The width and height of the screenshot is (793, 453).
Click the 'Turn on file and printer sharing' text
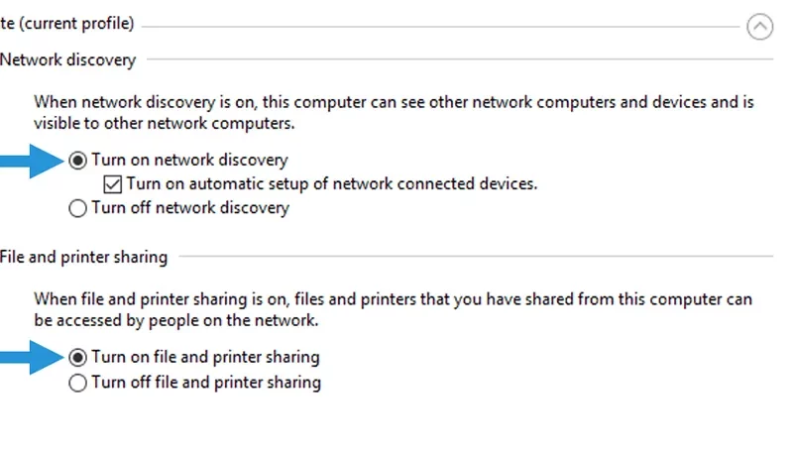click(205, 358)
